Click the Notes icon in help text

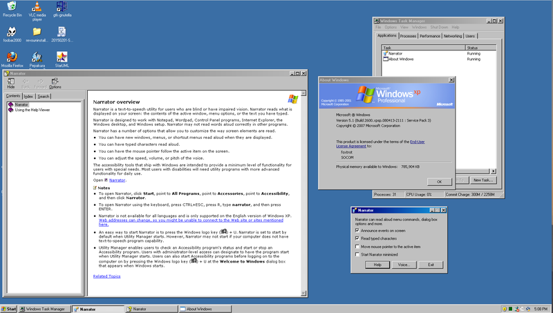pos(95,188)
